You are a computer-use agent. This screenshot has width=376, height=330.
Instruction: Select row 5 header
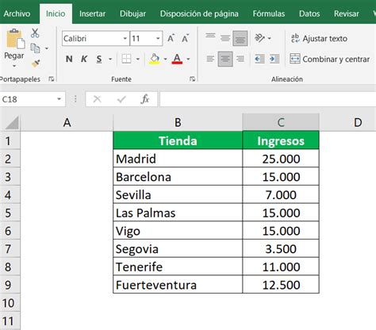click(x=10, y=213)
